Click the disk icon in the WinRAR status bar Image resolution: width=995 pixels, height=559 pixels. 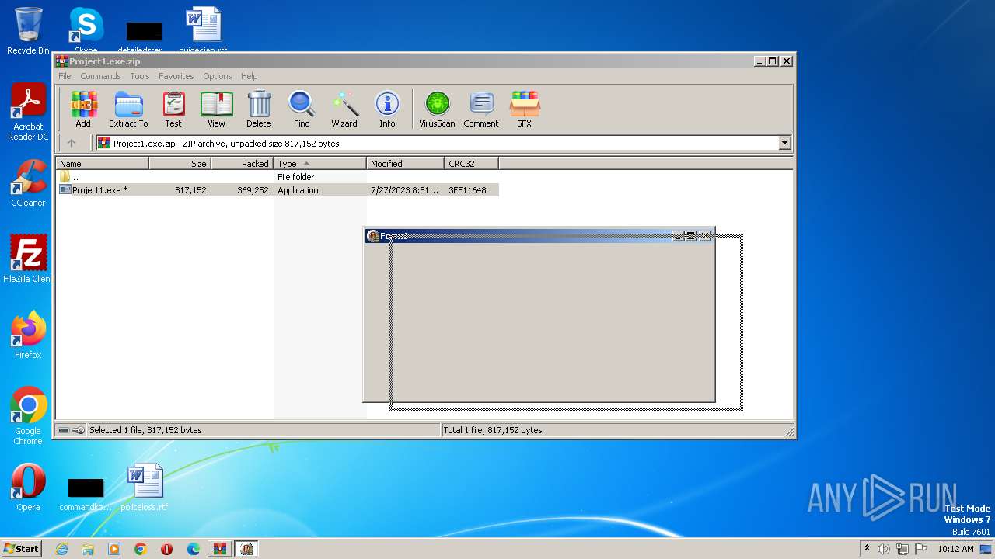click(64, 430)
